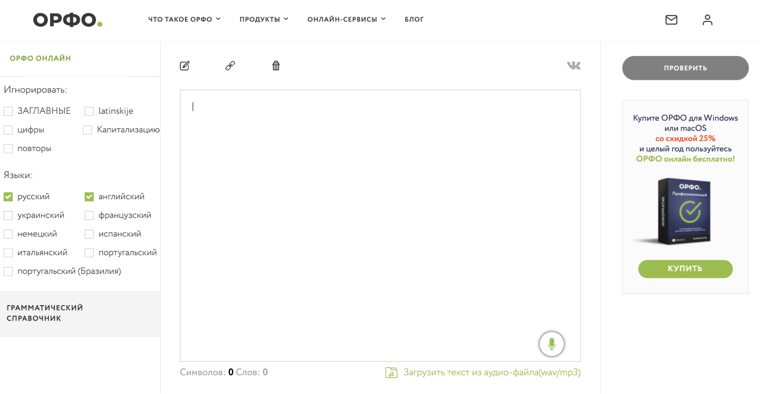Click the edit text pencil icon
The height and width of the screenshot is (394, 760).
click(184, 65)
